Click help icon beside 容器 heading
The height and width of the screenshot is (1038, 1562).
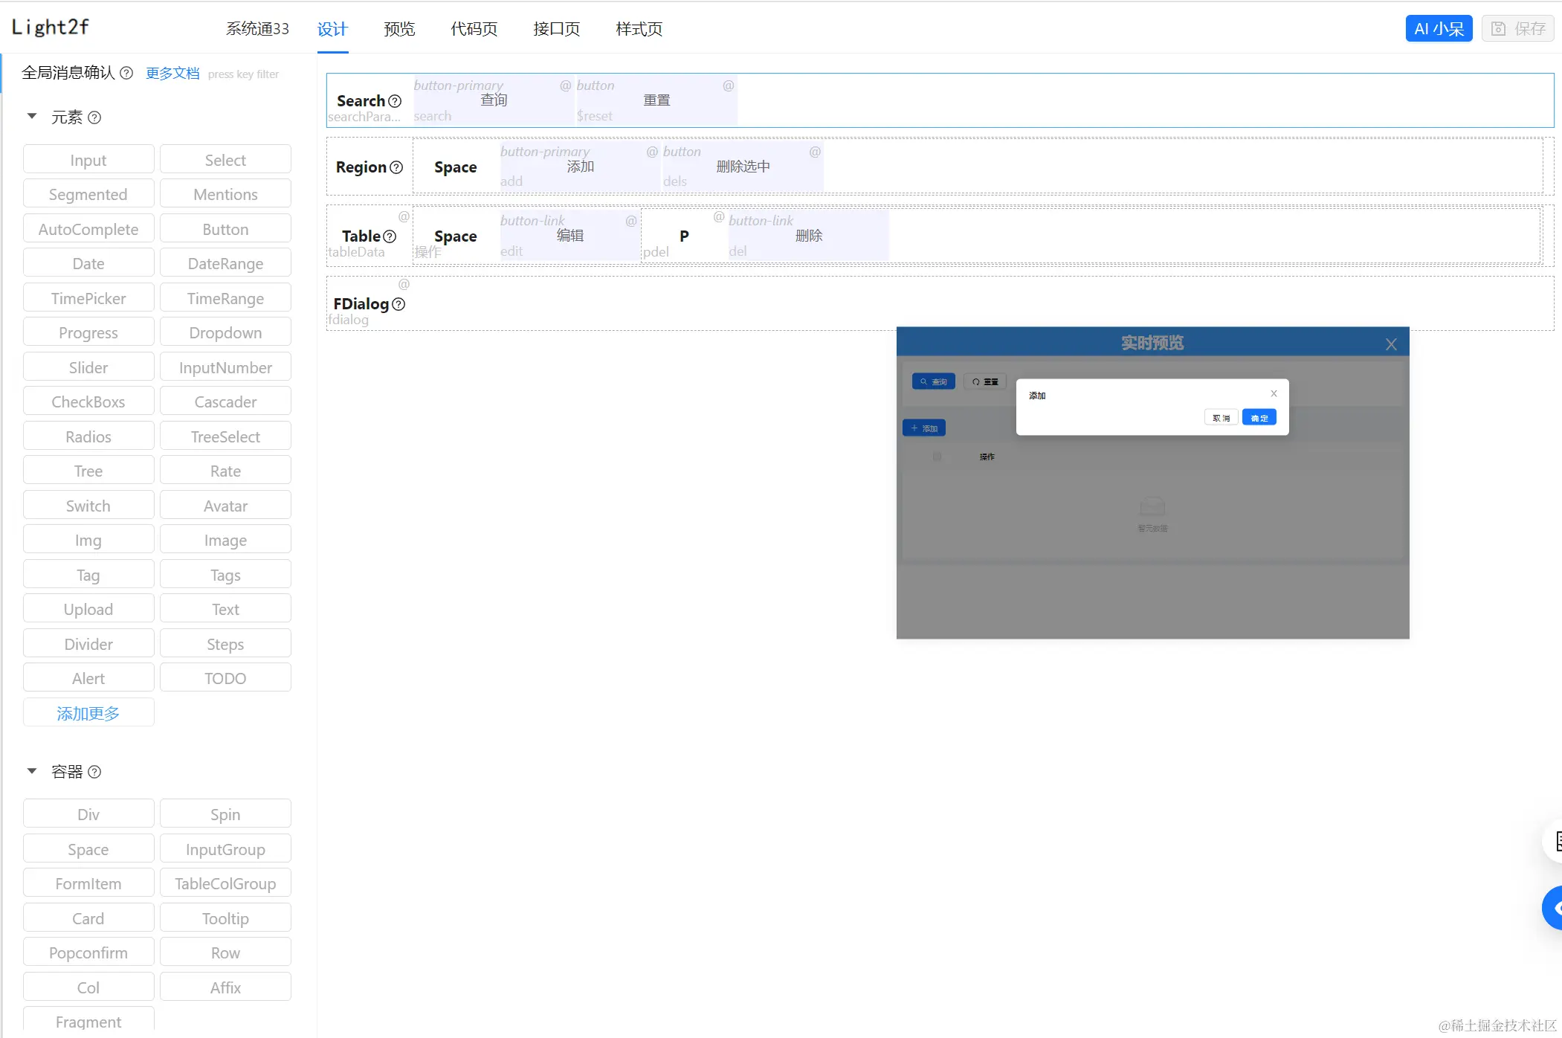pos(94,772)
